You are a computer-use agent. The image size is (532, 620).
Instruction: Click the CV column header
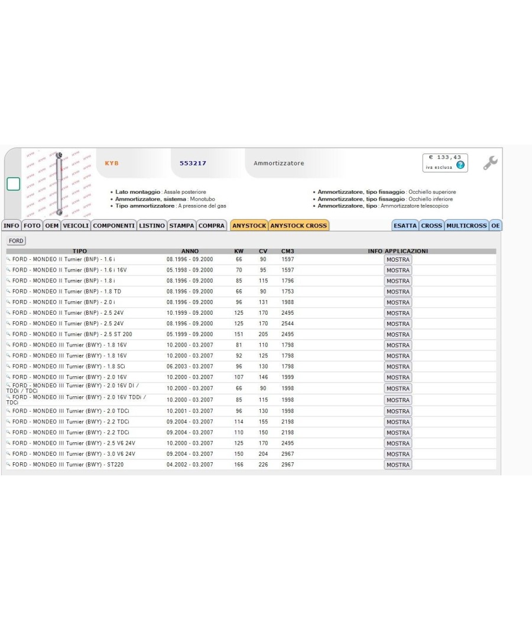click(x=263, y=251)
